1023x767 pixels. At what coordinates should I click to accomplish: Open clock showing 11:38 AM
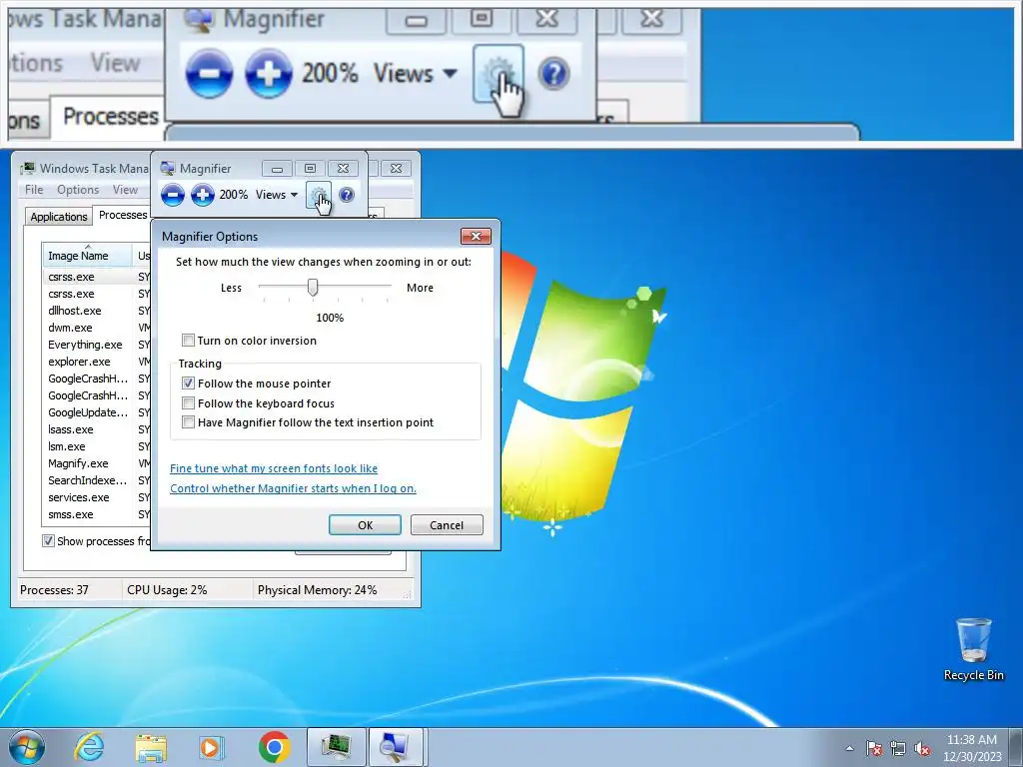pyautogui.click(x=972, y=748)
